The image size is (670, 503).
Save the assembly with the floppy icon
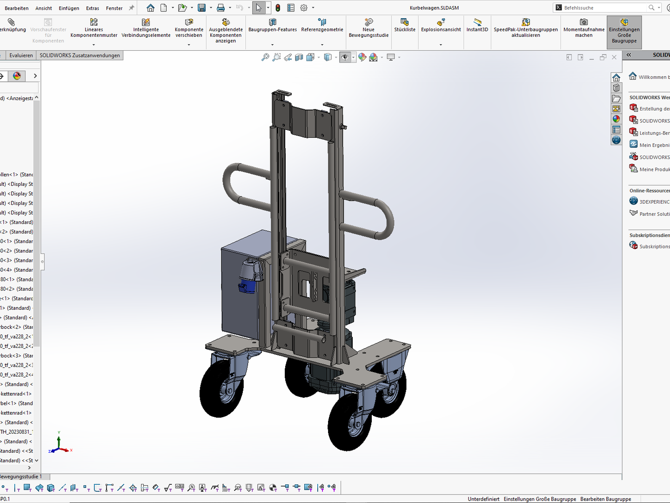(x=201, y=8)
